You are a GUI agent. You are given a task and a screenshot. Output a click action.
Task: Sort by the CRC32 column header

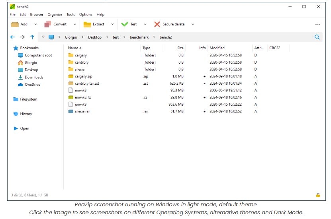(274, 48)
